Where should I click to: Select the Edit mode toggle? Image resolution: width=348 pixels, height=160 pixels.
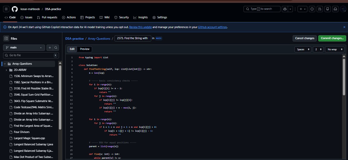(x=72, y=49)
